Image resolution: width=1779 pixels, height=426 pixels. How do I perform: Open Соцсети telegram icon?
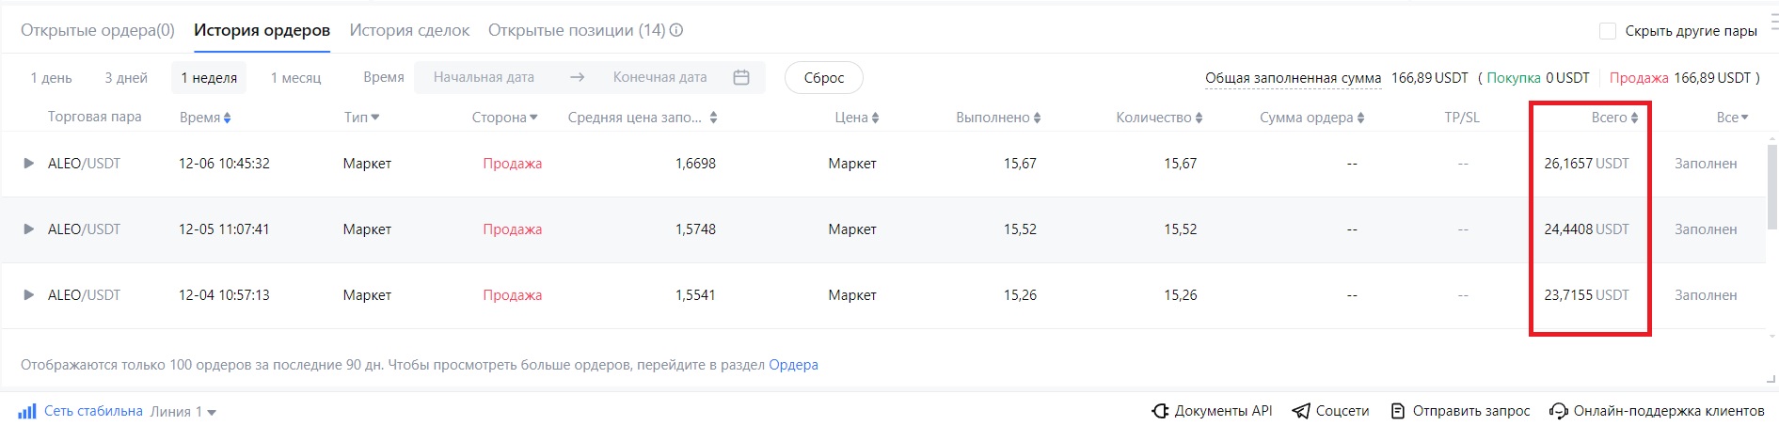[x=1301, y=411]
